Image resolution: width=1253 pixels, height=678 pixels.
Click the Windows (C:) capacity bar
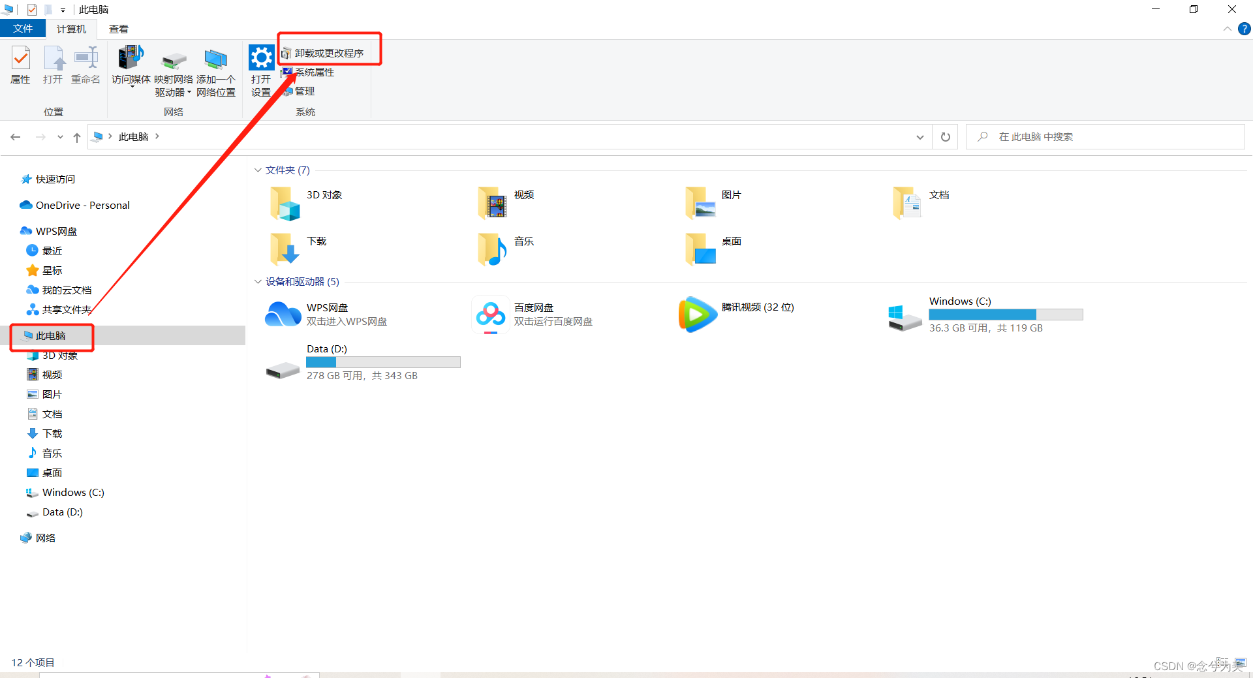point(1006,315)
